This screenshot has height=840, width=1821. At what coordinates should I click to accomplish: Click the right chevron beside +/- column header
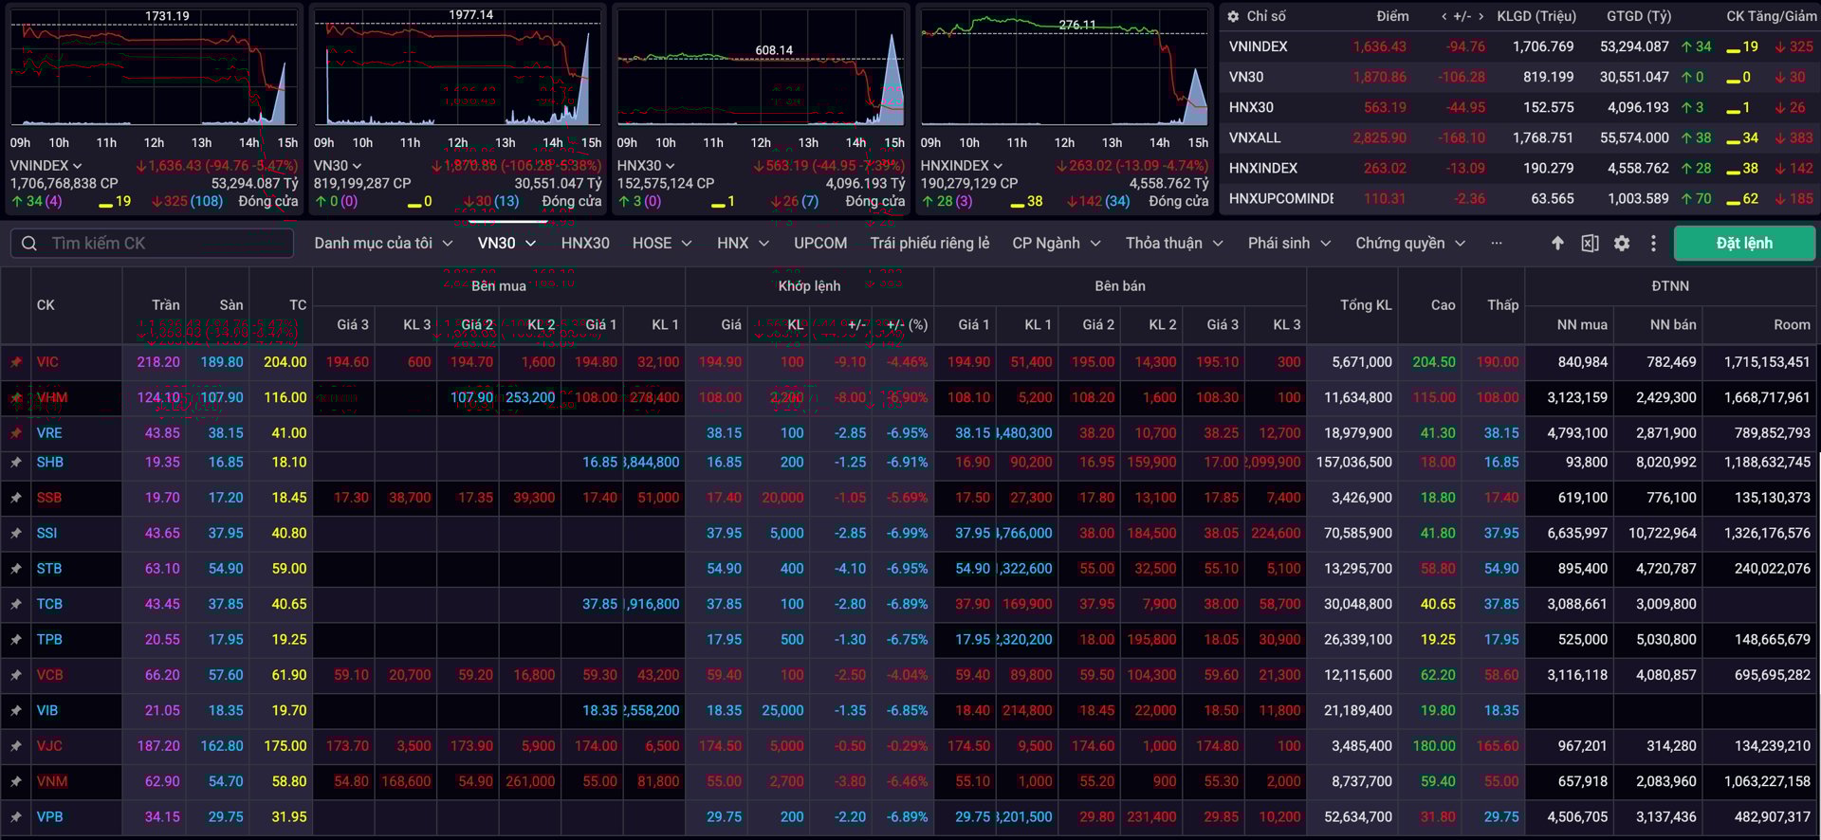(1481, 16)
